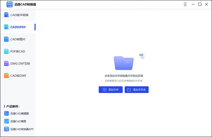Open the 迅捷CAD转换器APP recommendation link
The width and height of the screenshot is (212, 137).
[x=22, y=129]
